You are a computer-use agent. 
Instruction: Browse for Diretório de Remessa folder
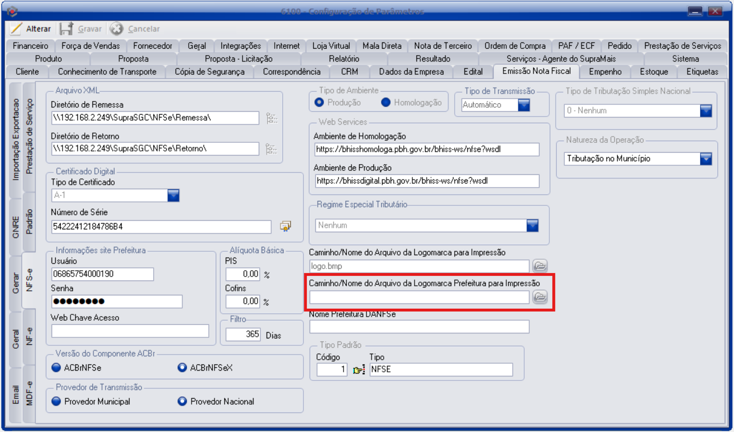(x=271, y=118)
